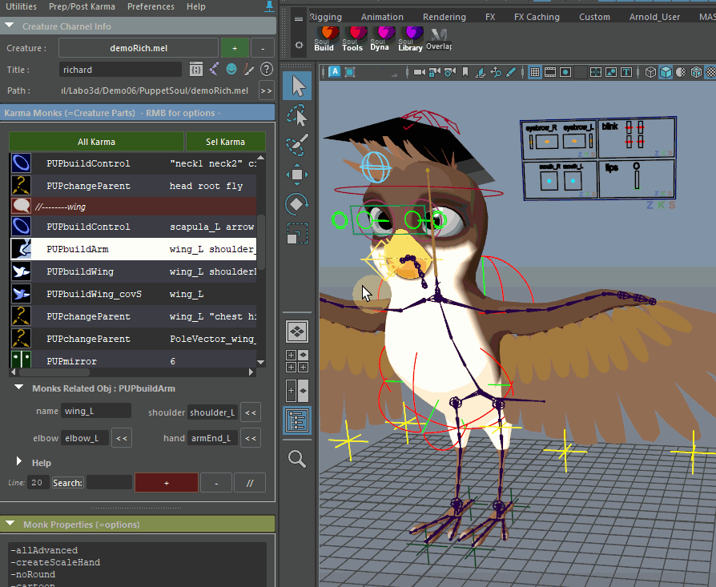Viewport: 716px width, 587px height.
Task: Toggle wireframe shading in the viewport
Action: [650, 72]
